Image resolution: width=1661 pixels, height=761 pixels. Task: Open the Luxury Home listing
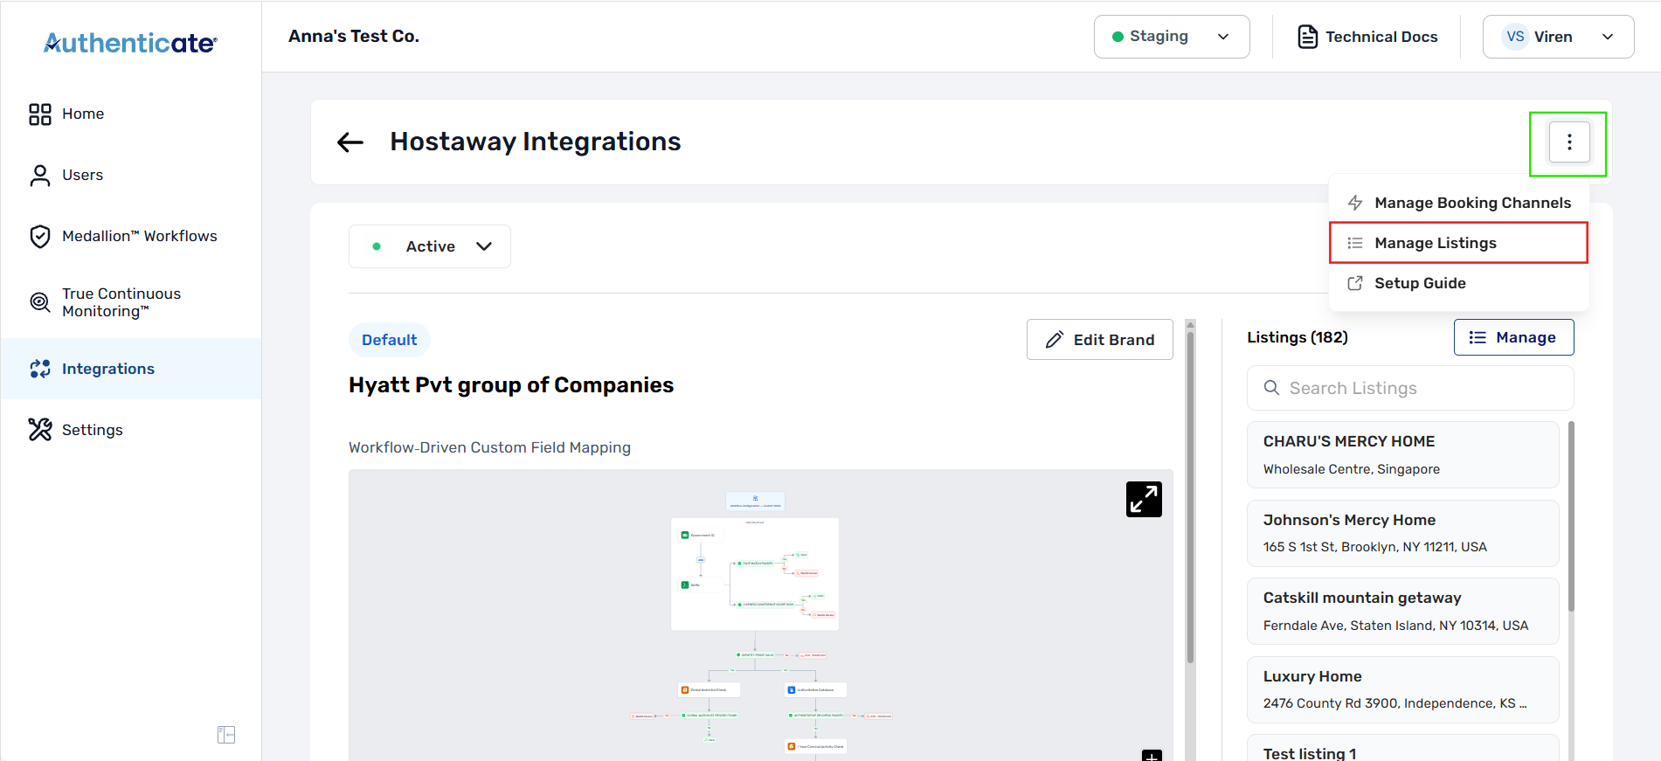(x=1403, y=689)
